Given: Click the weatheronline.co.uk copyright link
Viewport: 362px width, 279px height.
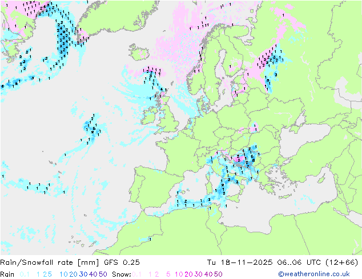Looking at the screenshot, I should [313, 274].
